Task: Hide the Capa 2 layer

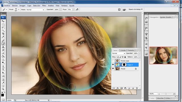Action: coord(113,65)
